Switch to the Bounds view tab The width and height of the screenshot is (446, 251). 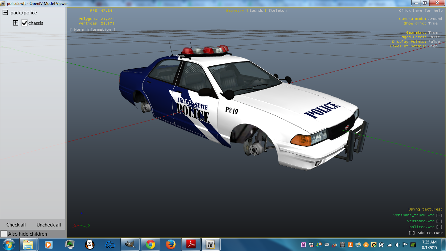point(256,10)
